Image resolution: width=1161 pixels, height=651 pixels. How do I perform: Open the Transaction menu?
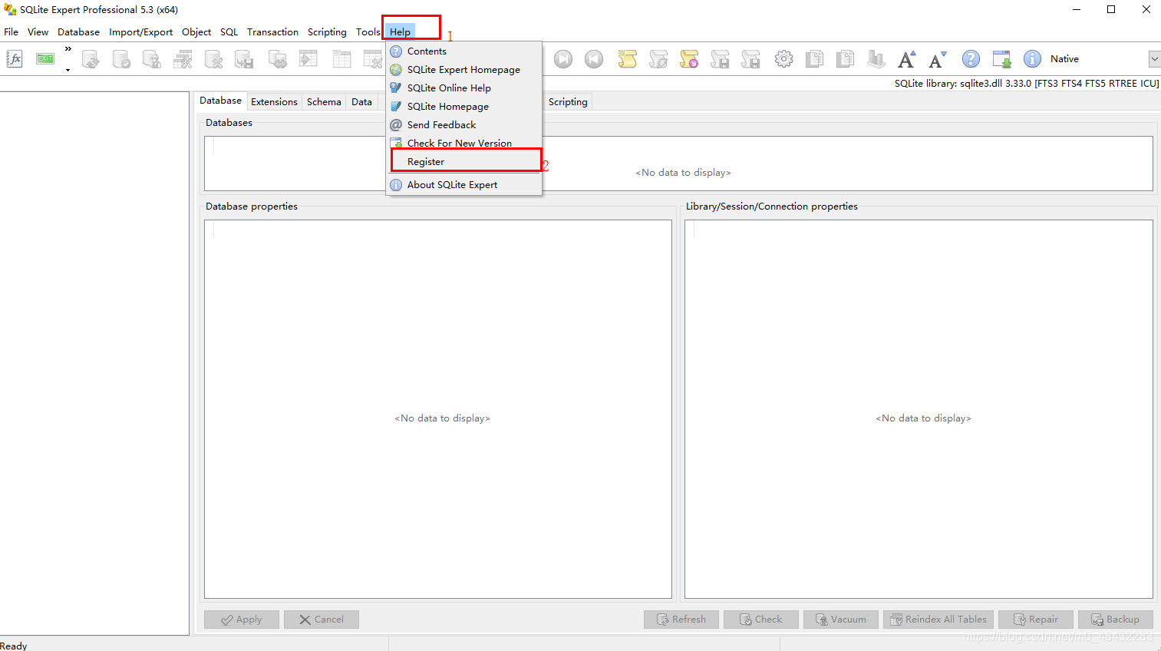coord(272,32)
